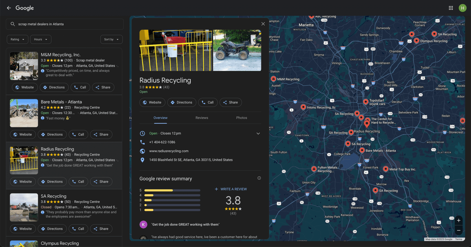Click the phone icon beside +1 404-622-1086

(x=142, y=142)
